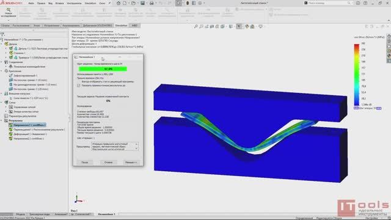Select the Сила тяжести-1 load item
The image size is (391, 220).
tap(28, 98)
